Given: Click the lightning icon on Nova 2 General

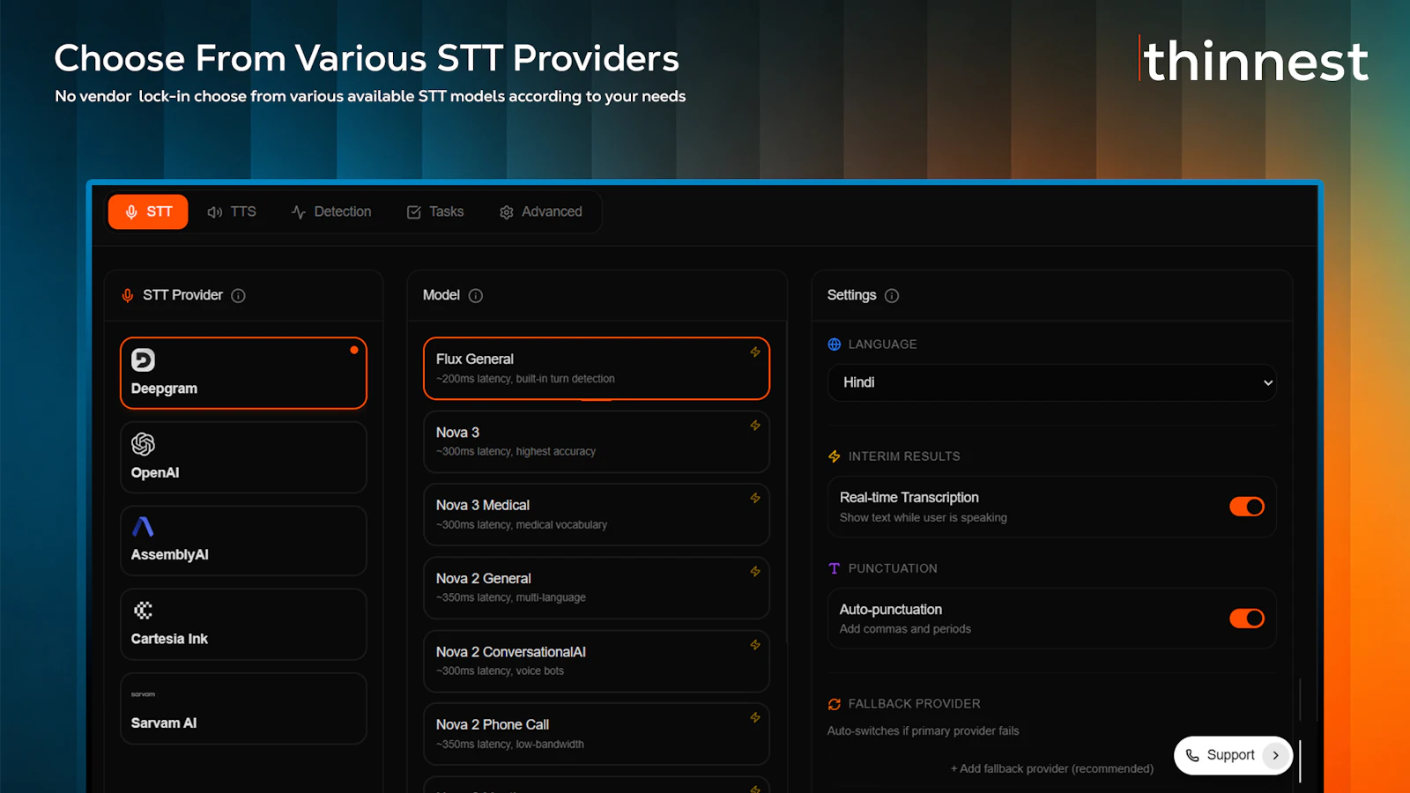Looking at the screenshot, I should tap(755, 572).
